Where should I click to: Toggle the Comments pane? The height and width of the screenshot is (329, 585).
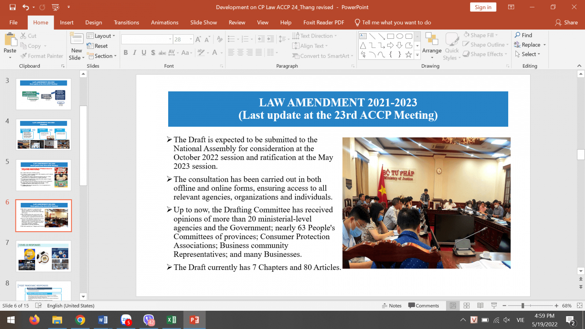(423, 306)
